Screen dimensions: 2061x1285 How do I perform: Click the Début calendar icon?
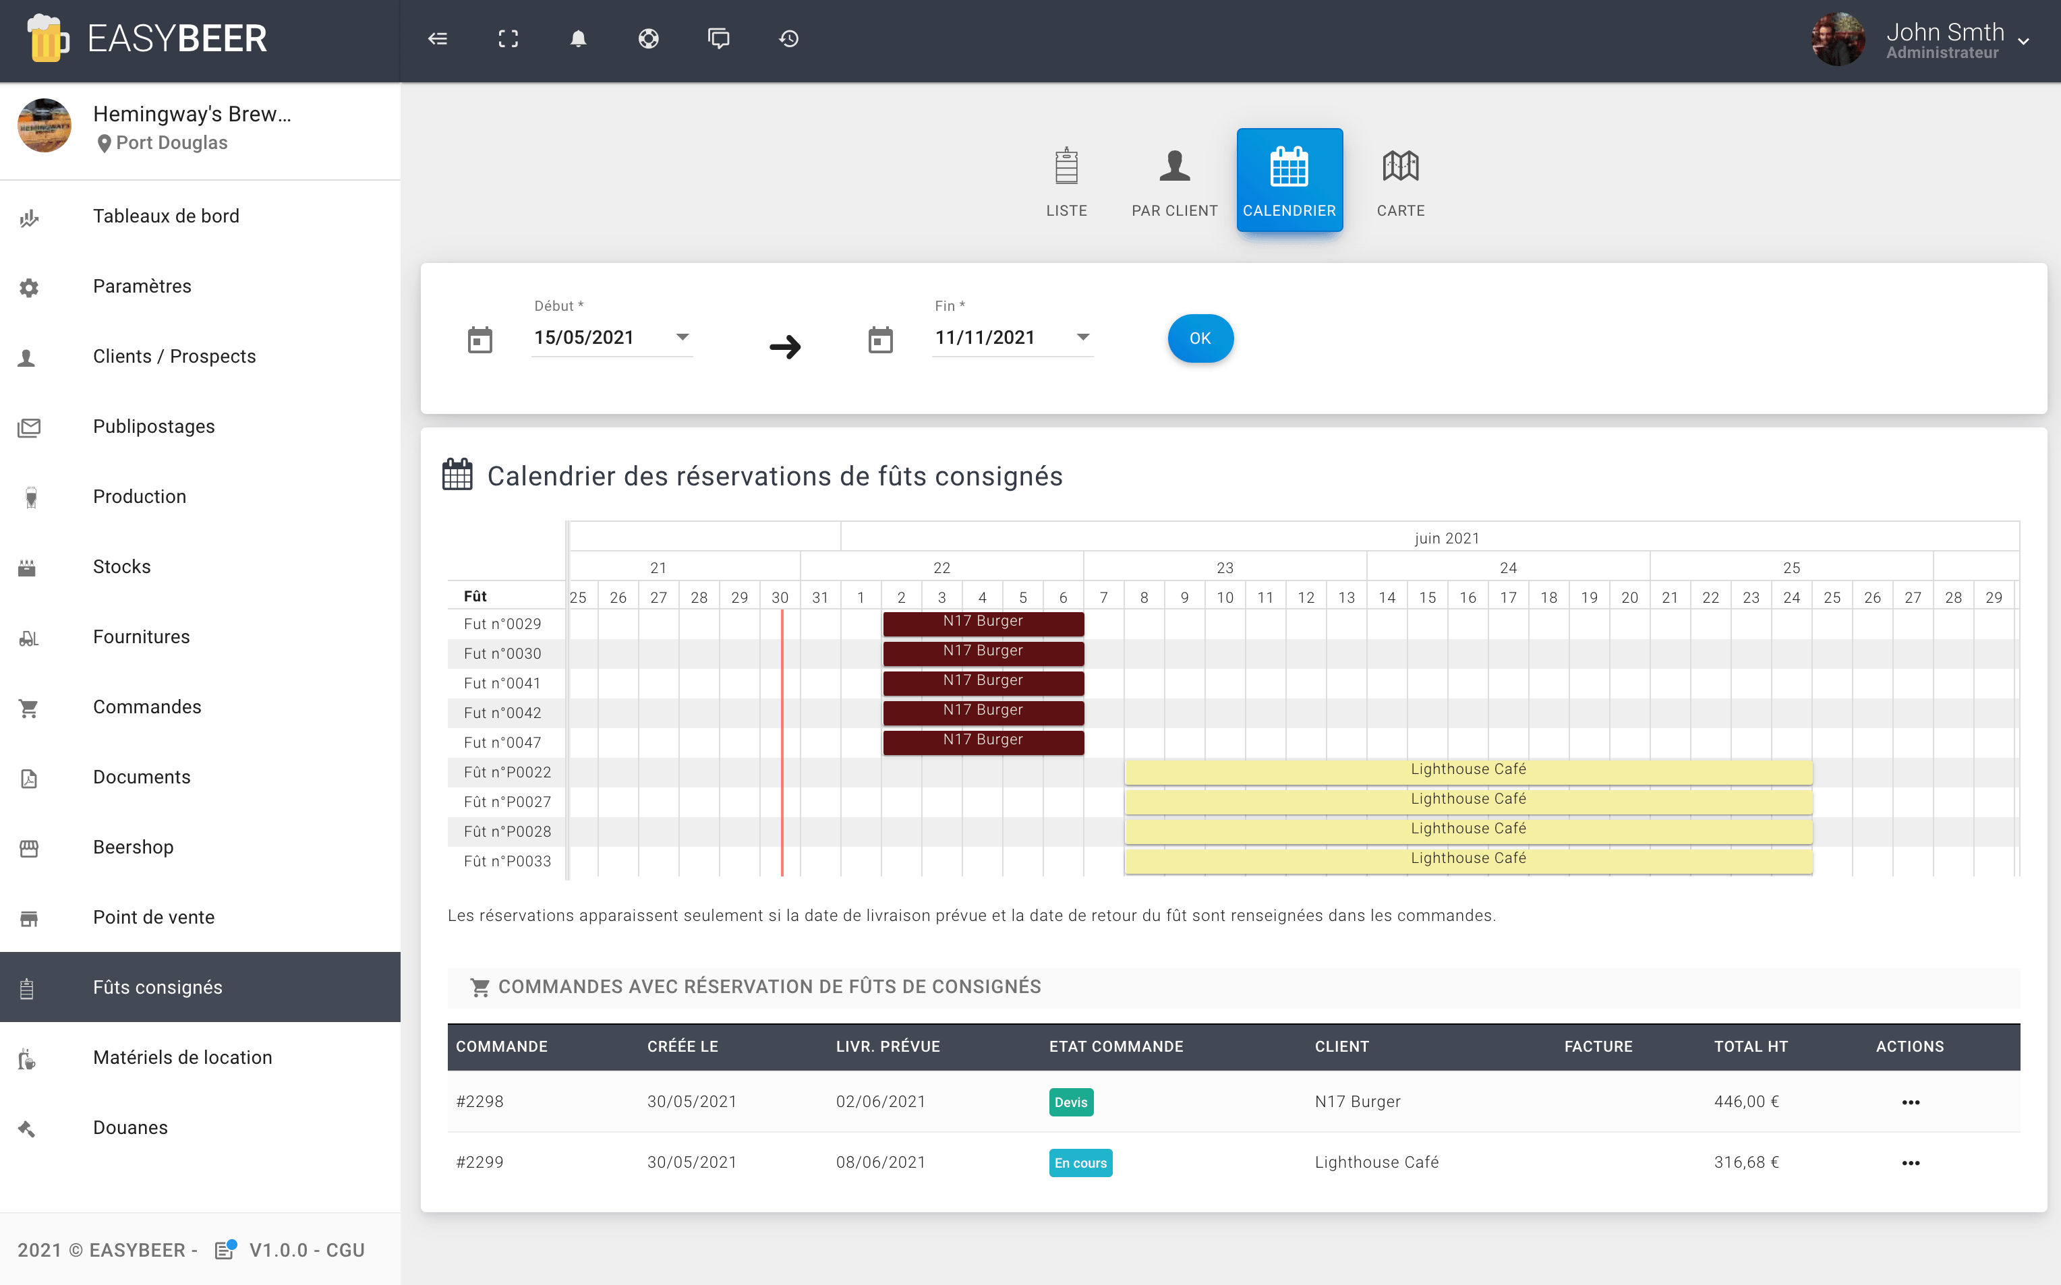pos(480,340)
